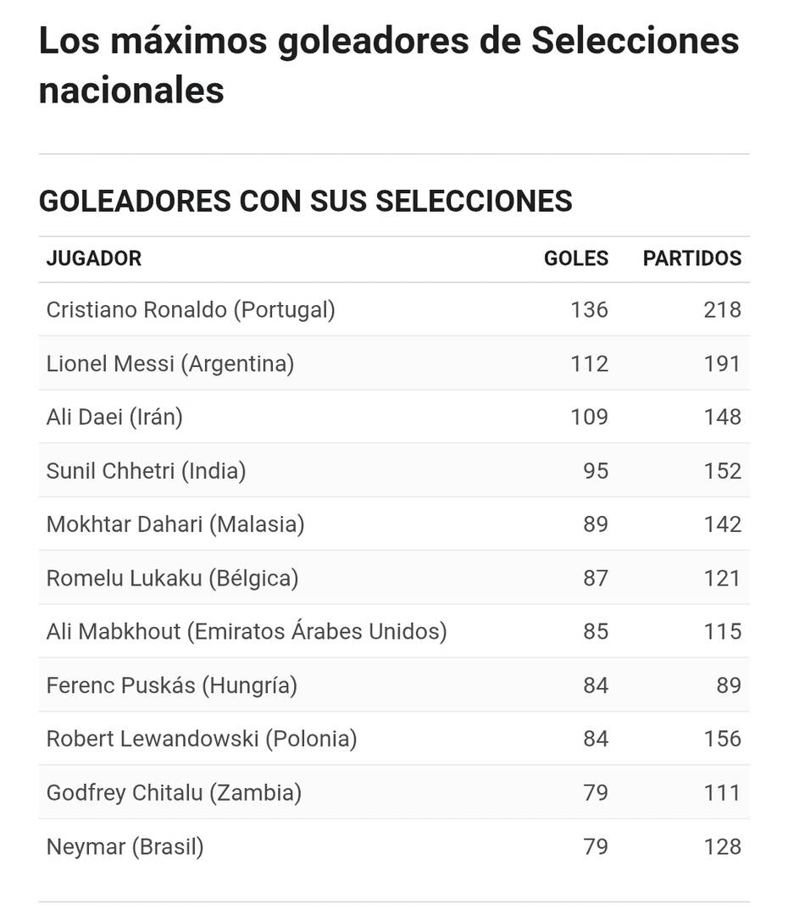Select Ali Mabkhout (Emiratos Árabes Unidos) entry
This screenshot has height=915, width=788.
point(247,631)
